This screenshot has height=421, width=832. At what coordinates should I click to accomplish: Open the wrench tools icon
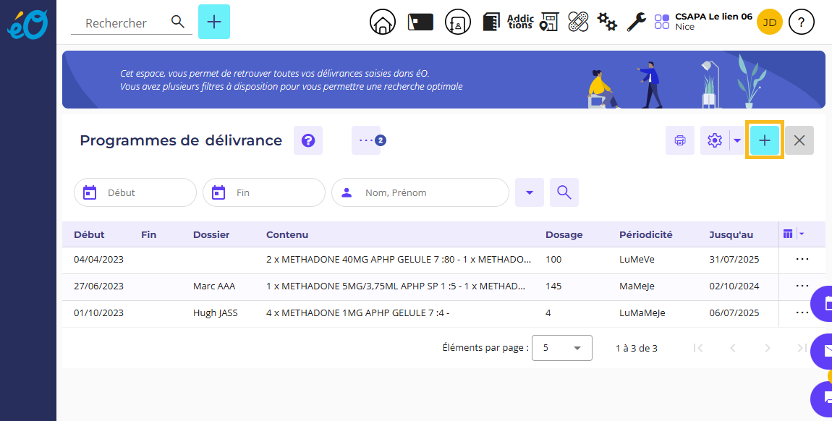click(636, 22)
